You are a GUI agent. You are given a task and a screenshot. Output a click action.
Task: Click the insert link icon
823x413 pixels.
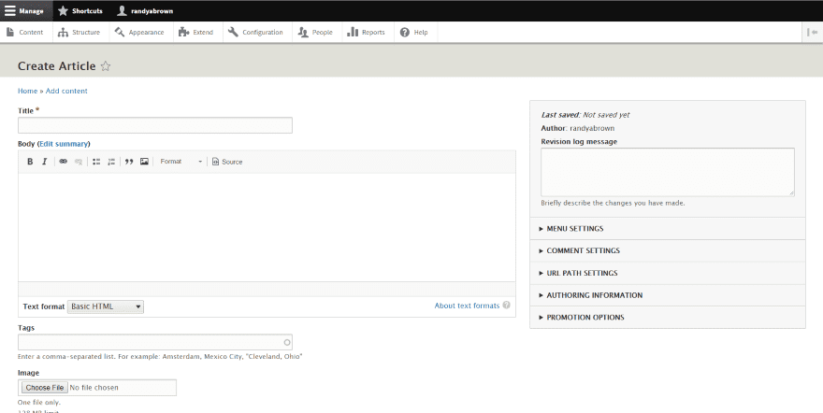pyautogui.click(x=64, y=162)
